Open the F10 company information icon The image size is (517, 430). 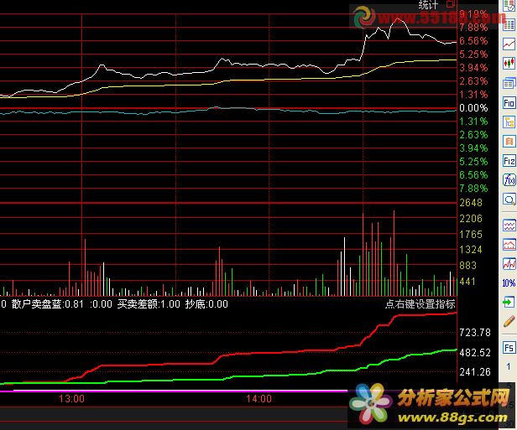tap(509, 103)
